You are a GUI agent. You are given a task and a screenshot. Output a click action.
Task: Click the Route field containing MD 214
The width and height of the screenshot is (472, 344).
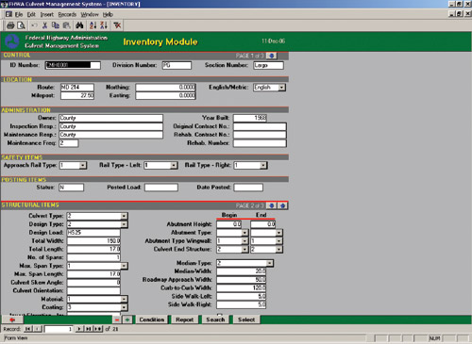pyautogui.click(x=77, y=88)
